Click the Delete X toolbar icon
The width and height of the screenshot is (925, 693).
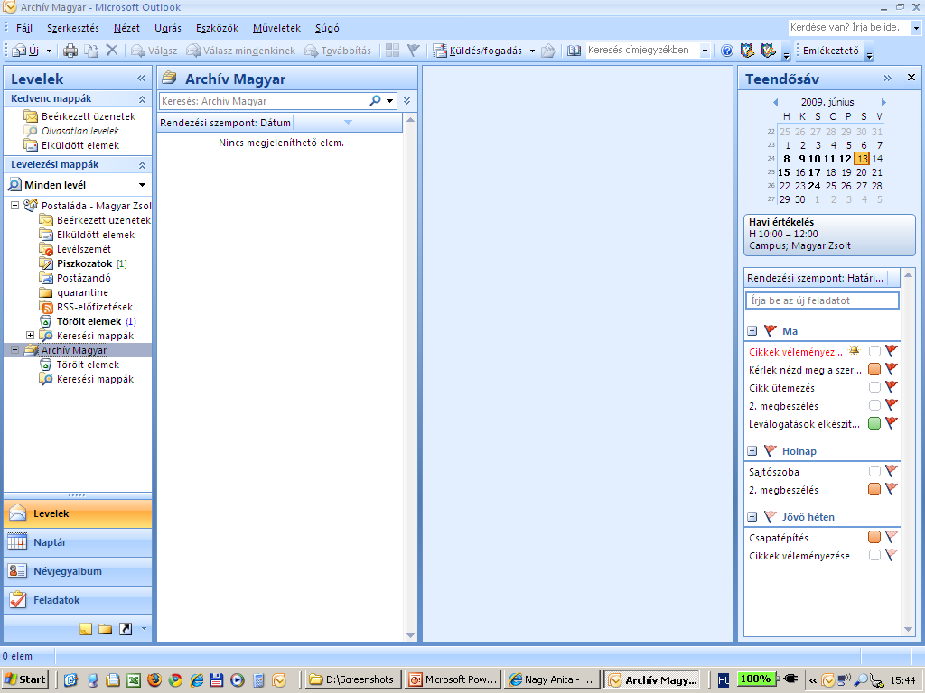(111, 51)
